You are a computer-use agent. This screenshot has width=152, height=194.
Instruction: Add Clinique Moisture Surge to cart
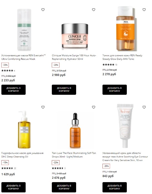tap(64, 90)
